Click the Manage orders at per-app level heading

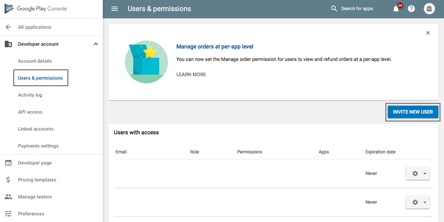coord(215,46)
